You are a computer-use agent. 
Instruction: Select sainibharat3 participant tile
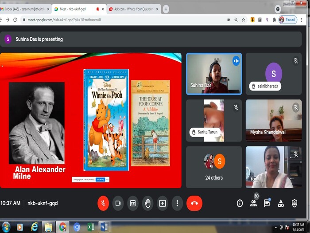(x=274, y=74)
